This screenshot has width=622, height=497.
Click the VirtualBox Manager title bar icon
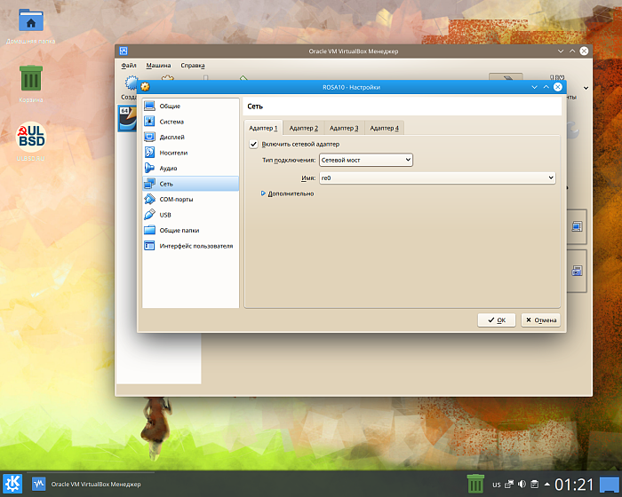click(124, 51)
